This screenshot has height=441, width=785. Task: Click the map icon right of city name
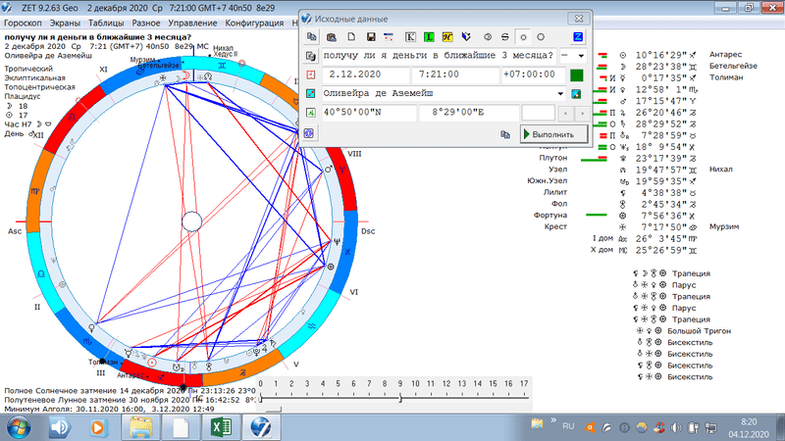[x=577, y=94]
